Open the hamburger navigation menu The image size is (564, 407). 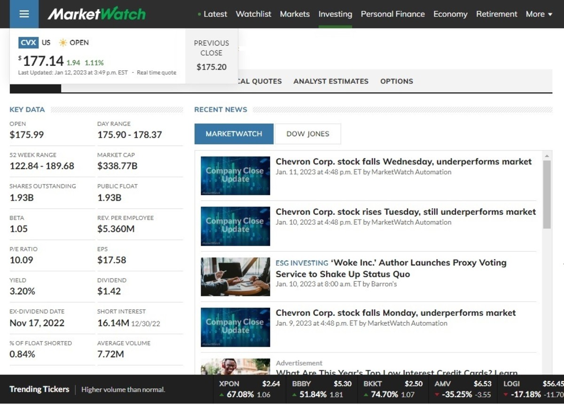pyautogui.click(x=23, y=14)
